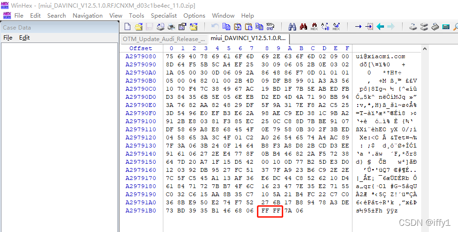Click the first FF byte in row A29791B0
Screen dimensions: 458x232
click(x=265, y=211)
